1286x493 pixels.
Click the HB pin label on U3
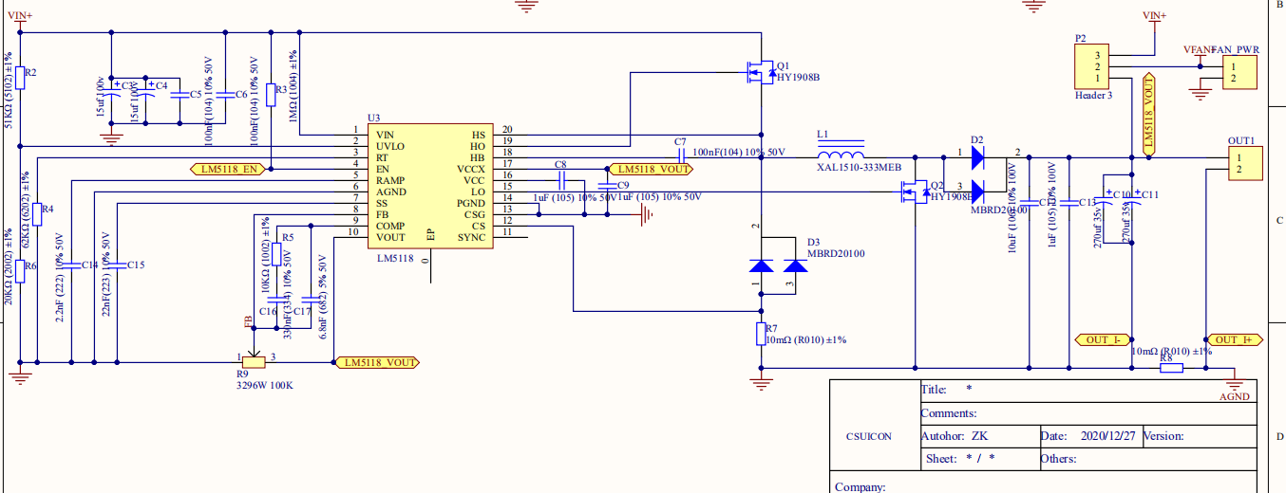pyautogui.click(x=479, y=157)
